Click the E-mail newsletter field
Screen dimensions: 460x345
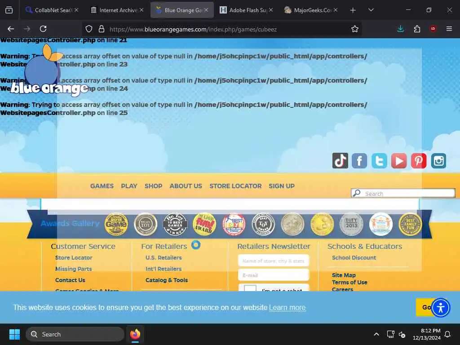(274, 275)
